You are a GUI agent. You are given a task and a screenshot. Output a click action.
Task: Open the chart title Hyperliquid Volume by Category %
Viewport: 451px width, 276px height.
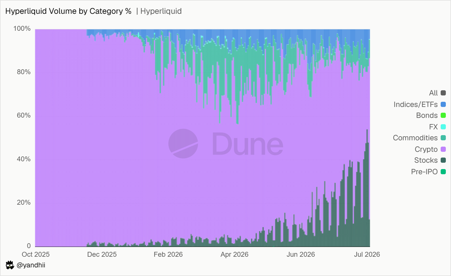tap(68, 11)
